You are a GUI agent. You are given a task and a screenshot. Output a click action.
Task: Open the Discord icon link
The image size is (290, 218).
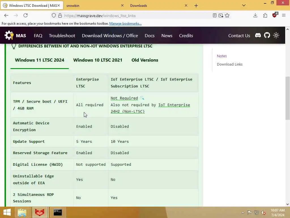[x=258, y=35]
